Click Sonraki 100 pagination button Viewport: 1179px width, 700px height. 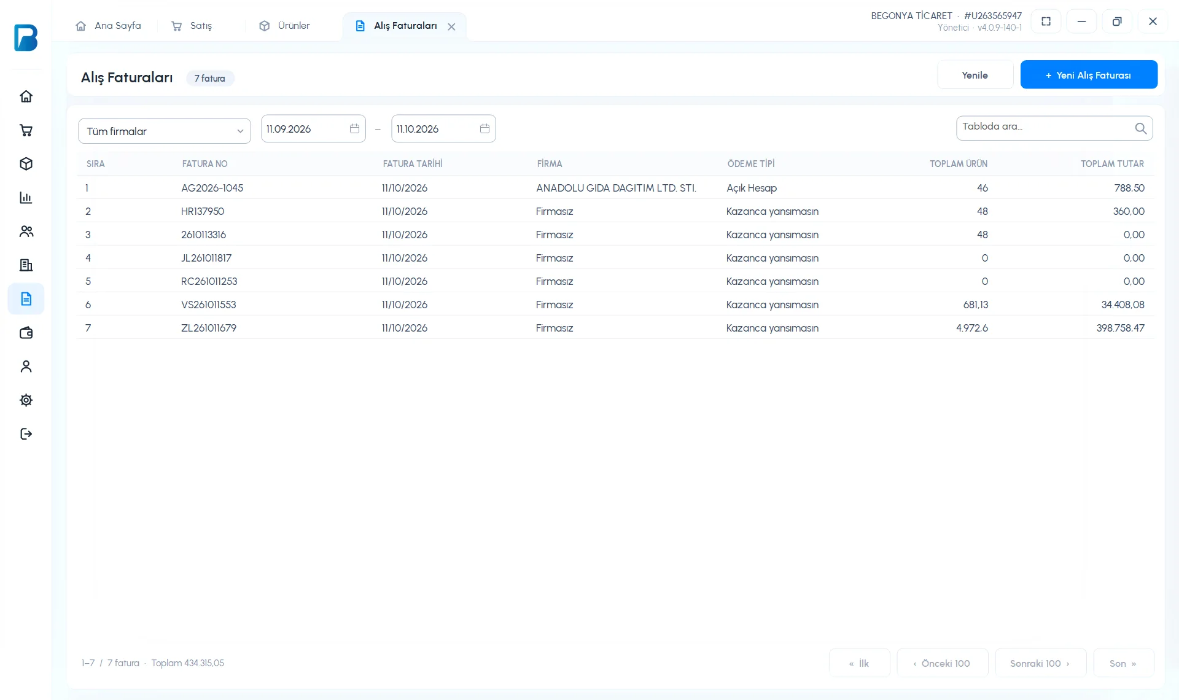coord(1040,663)
